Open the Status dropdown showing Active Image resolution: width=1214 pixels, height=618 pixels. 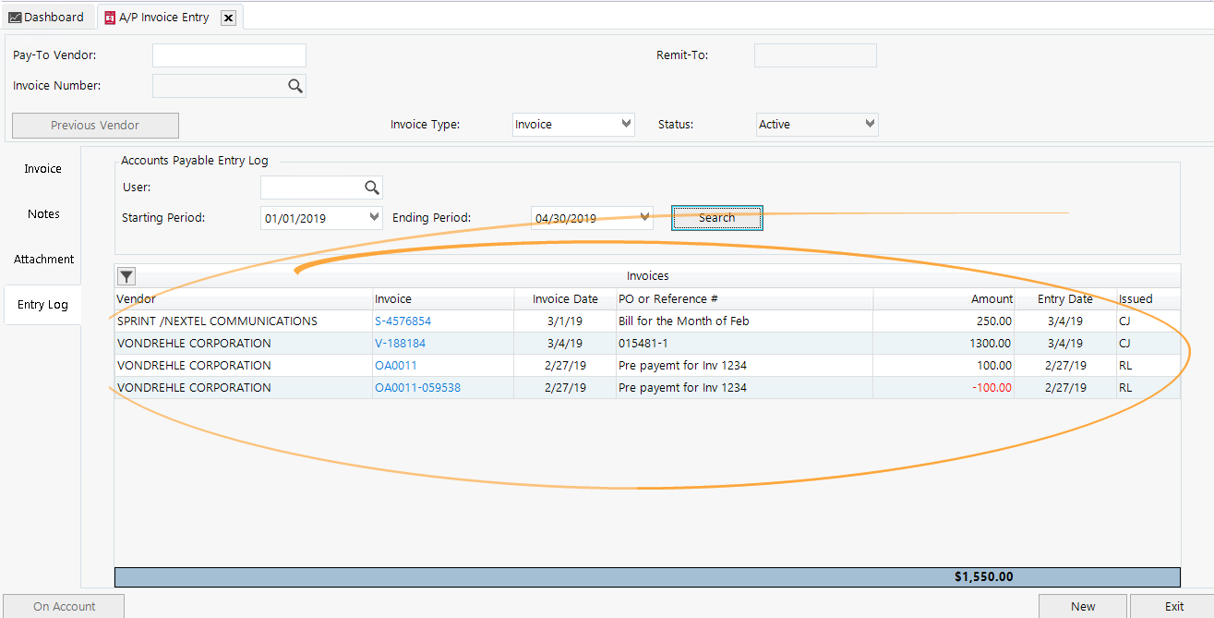tap(868, 123)
